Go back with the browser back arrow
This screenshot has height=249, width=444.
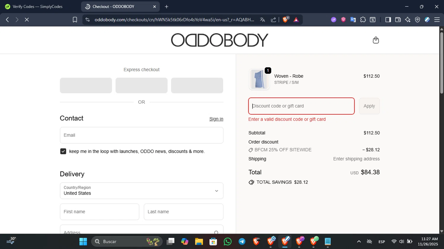click(x=7, y=19)
